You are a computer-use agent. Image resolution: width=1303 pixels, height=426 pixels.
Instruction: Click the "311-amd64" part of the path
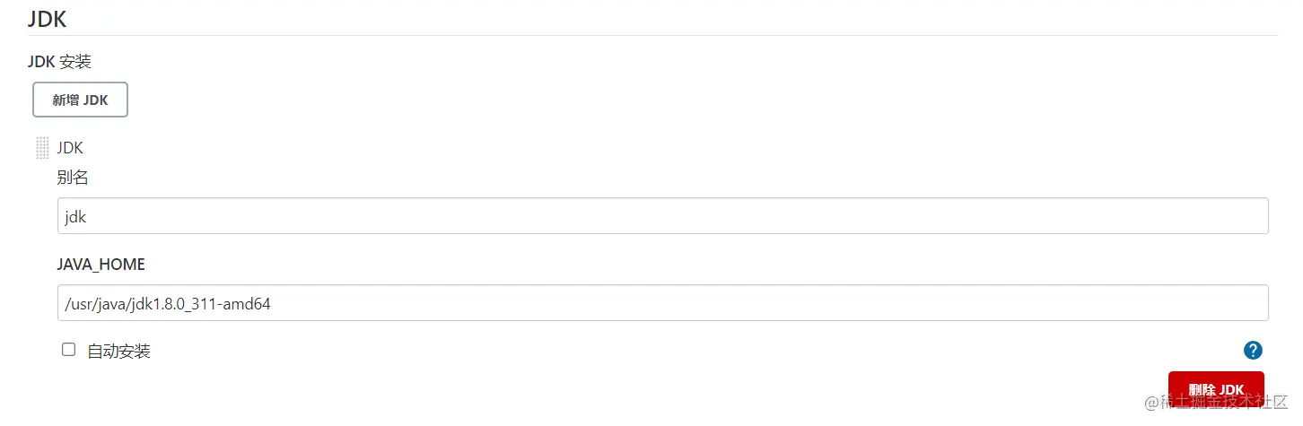click(235, 304)
